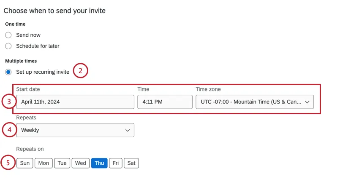The height and width of the screenshot is (179, 359).
Task: Click the 'Repeats on' label
Action: (30, 149)
